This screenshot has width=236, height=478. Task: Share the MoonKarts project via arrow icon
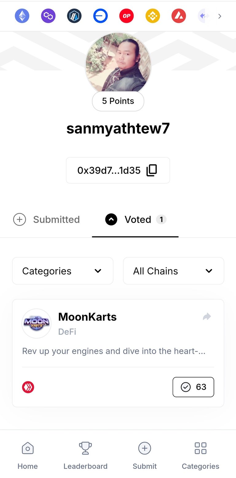(x=207, y=317)
